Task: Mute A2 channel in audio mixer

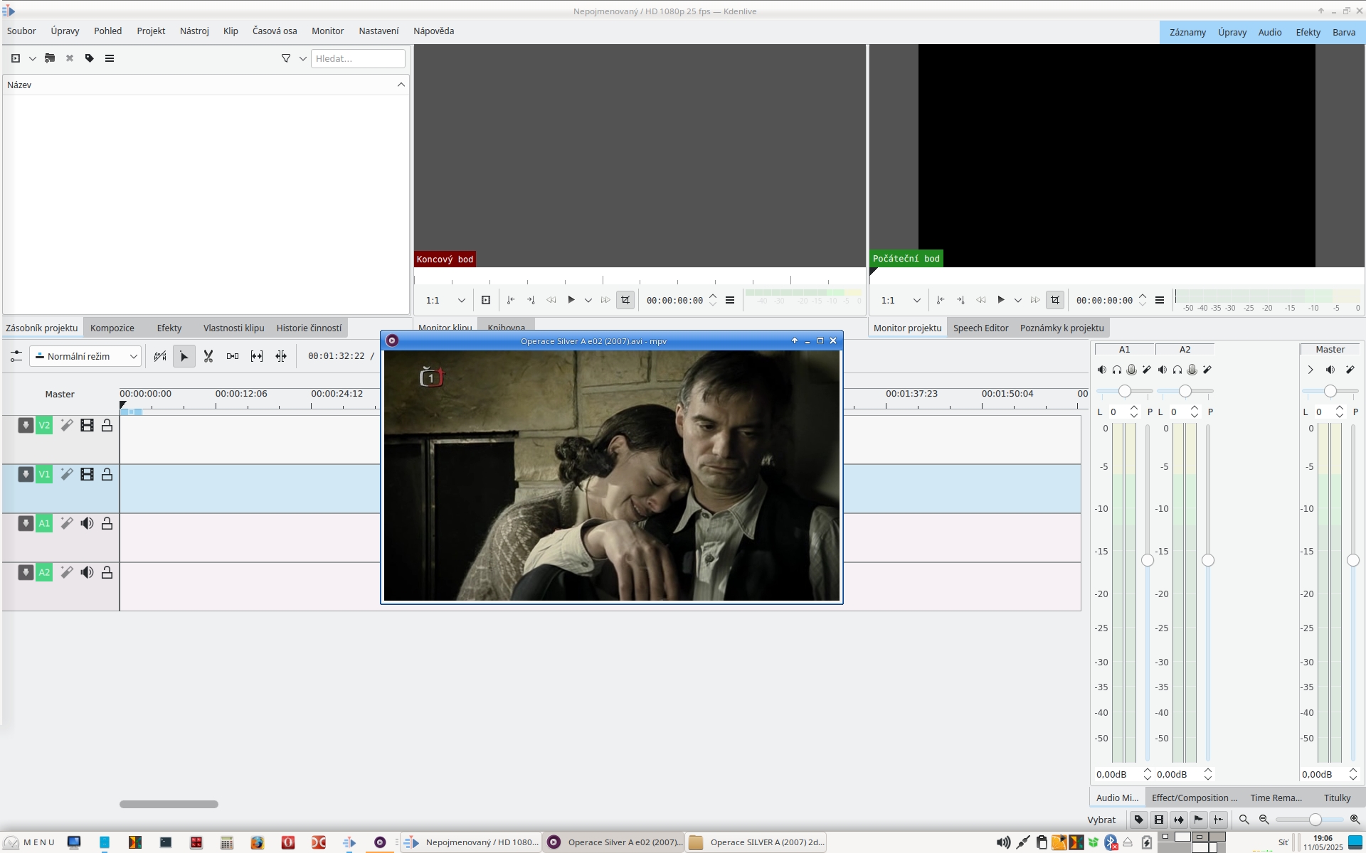Action: tap(1162, 370)
